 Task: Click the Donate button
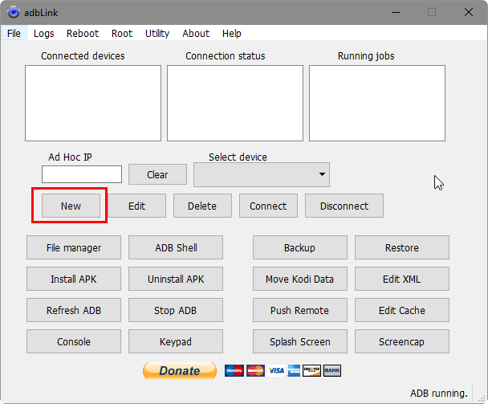pyautogui.click(x=180, y=371)
